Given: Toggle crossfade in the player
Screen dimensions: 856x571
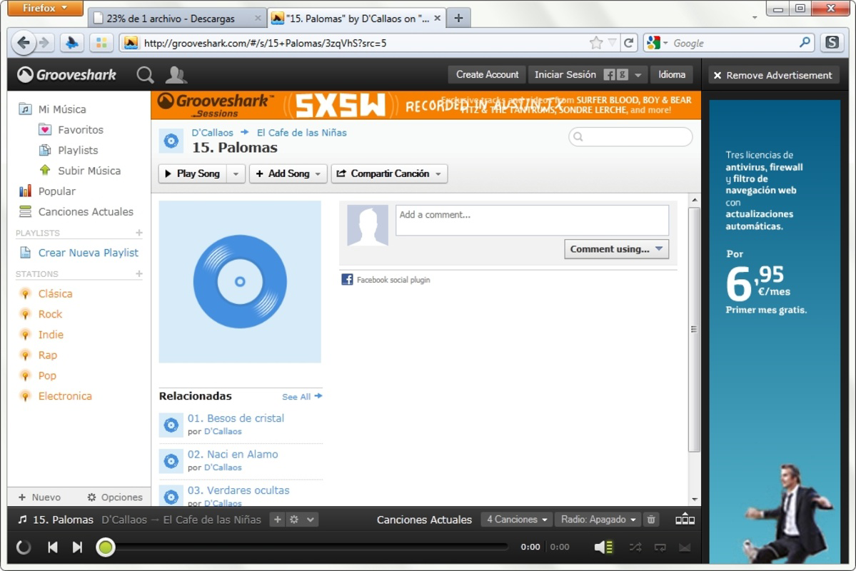Looking at the screenshot, I should pyautogui.click(x=685, y=547).
